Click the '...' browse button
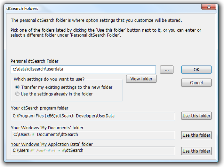 coord(167,70)
